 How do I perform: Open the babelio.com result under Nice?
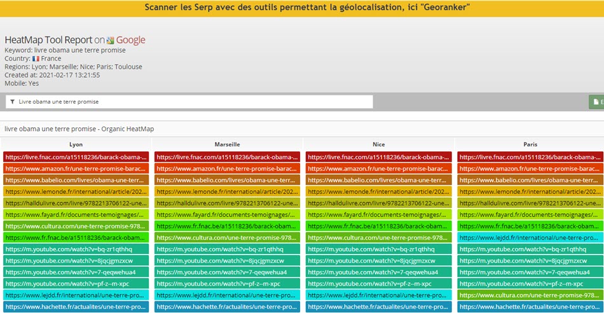coord(379,180)
